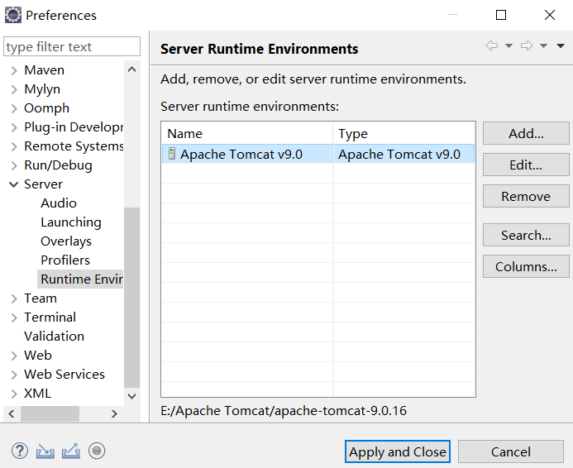Select Overlays under Server
This screenshot has width=573, height=468.
point(66,241)
